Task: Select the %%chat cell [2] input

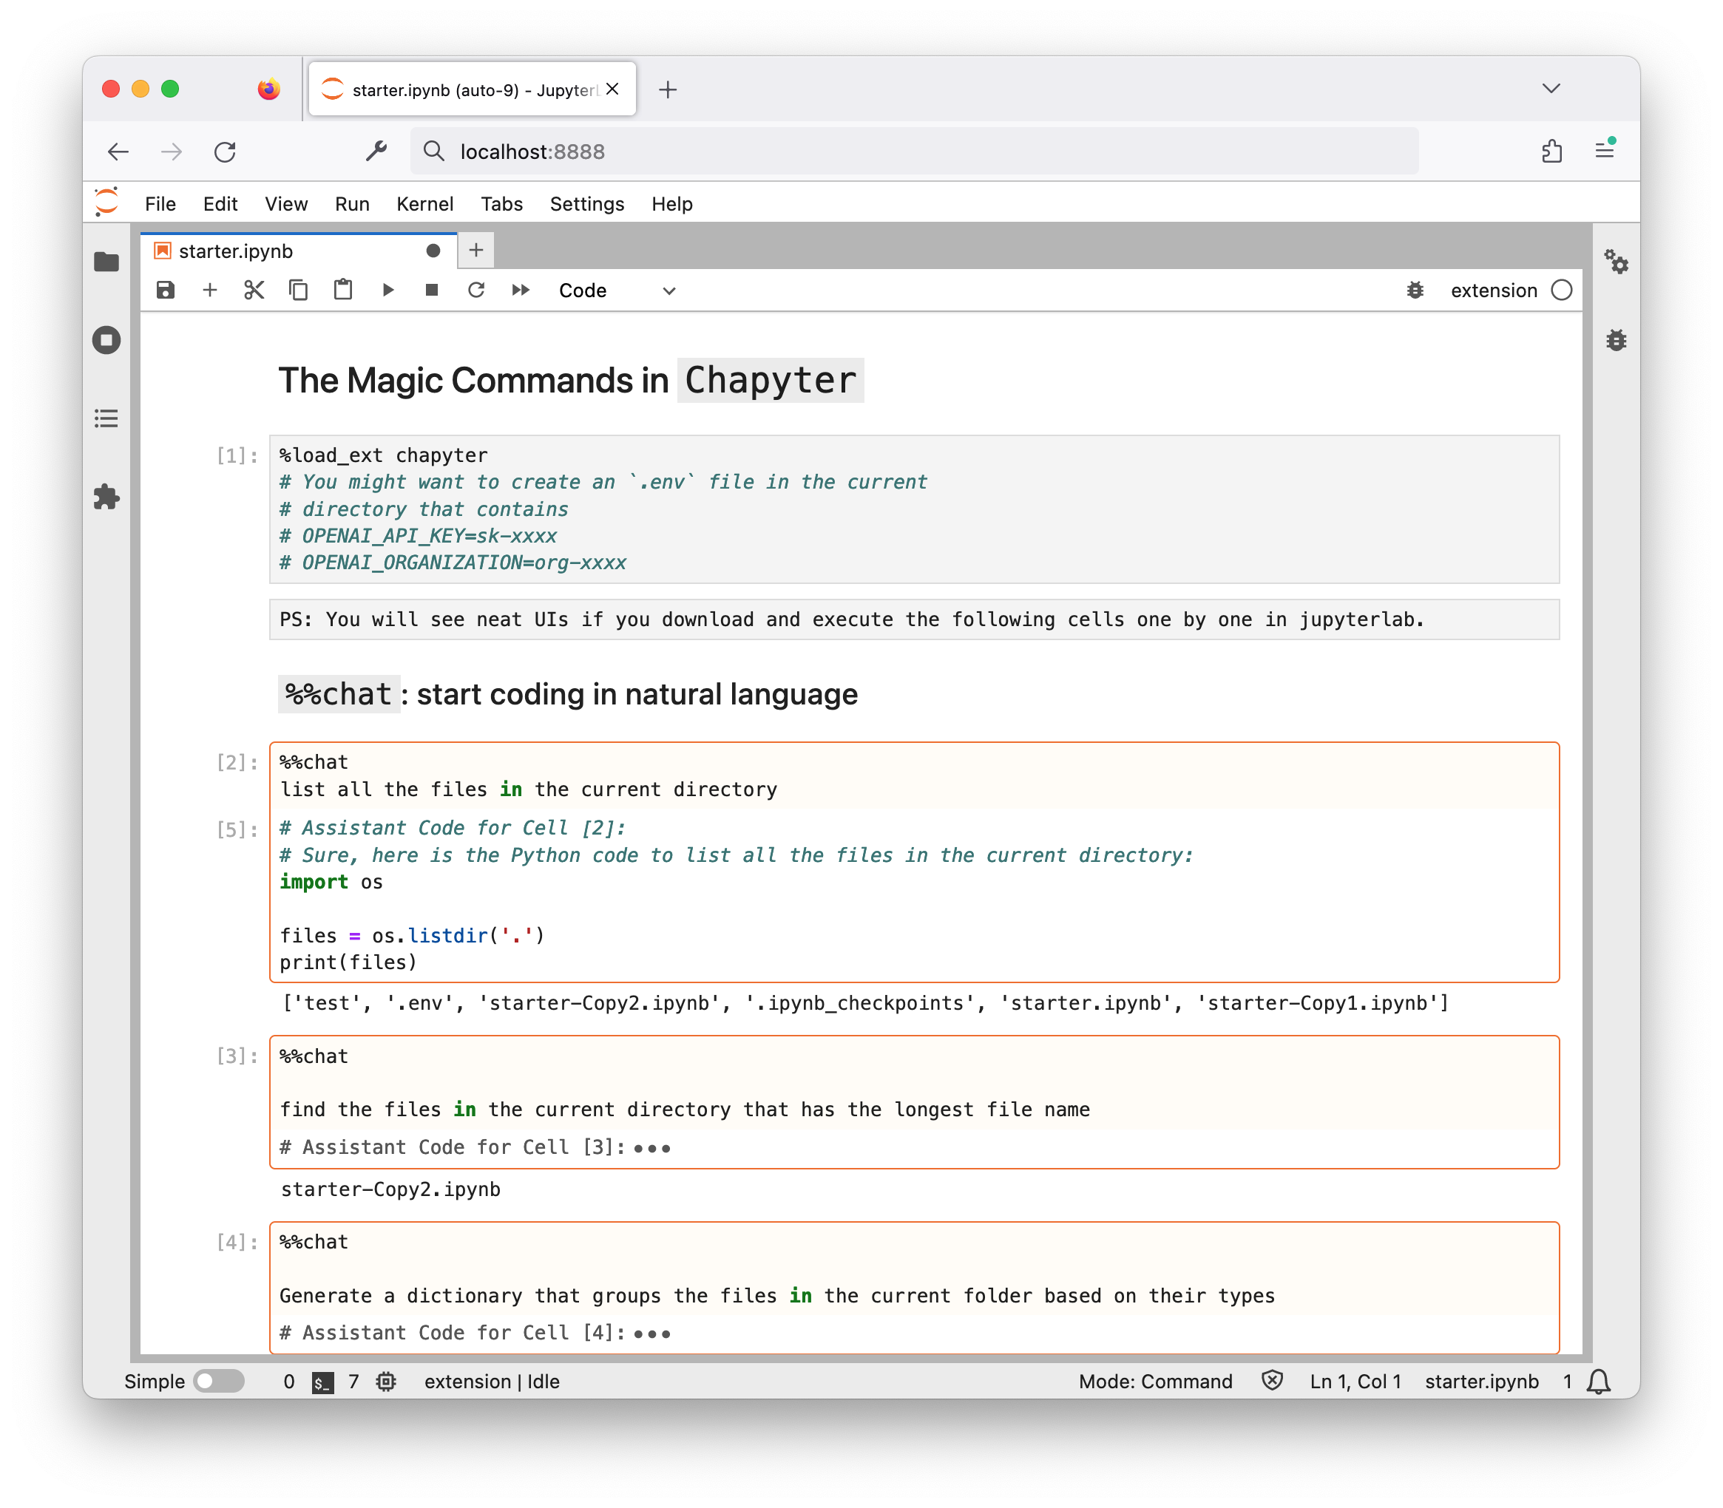Action: (914, 775)
